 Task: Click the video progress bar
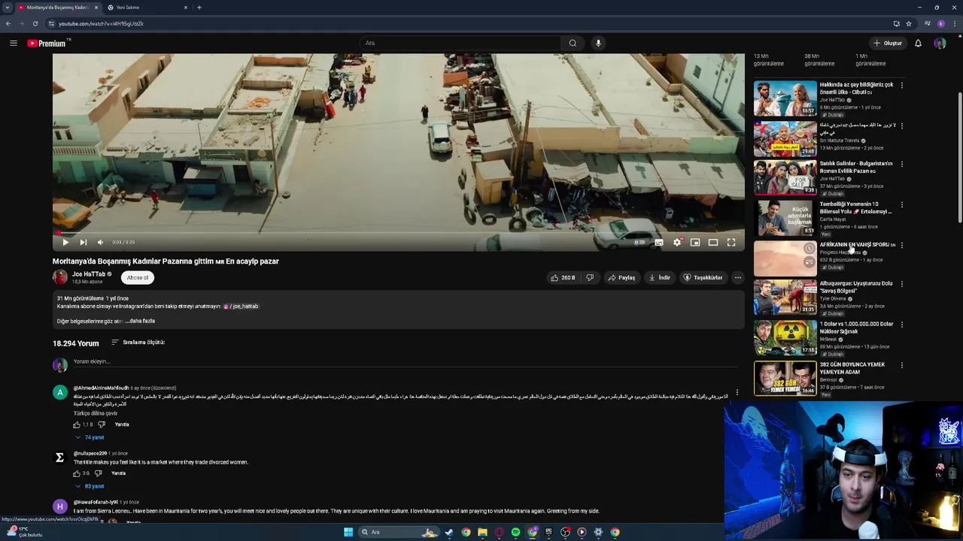[398, 233]
